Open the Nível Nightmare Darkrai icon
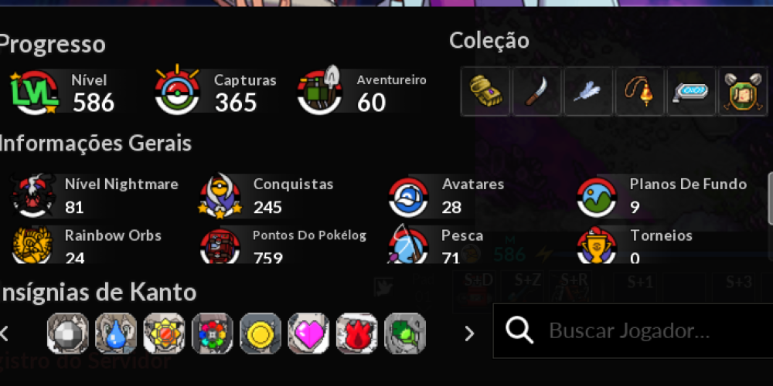This screenshot has width=773, height=386. (x=33, y=195)
